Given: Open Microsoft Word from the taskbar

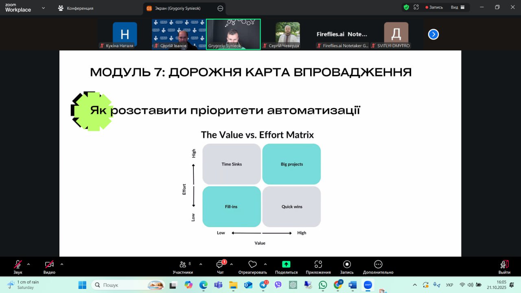Looking at the screenshot, I should [x=352, y=285].
